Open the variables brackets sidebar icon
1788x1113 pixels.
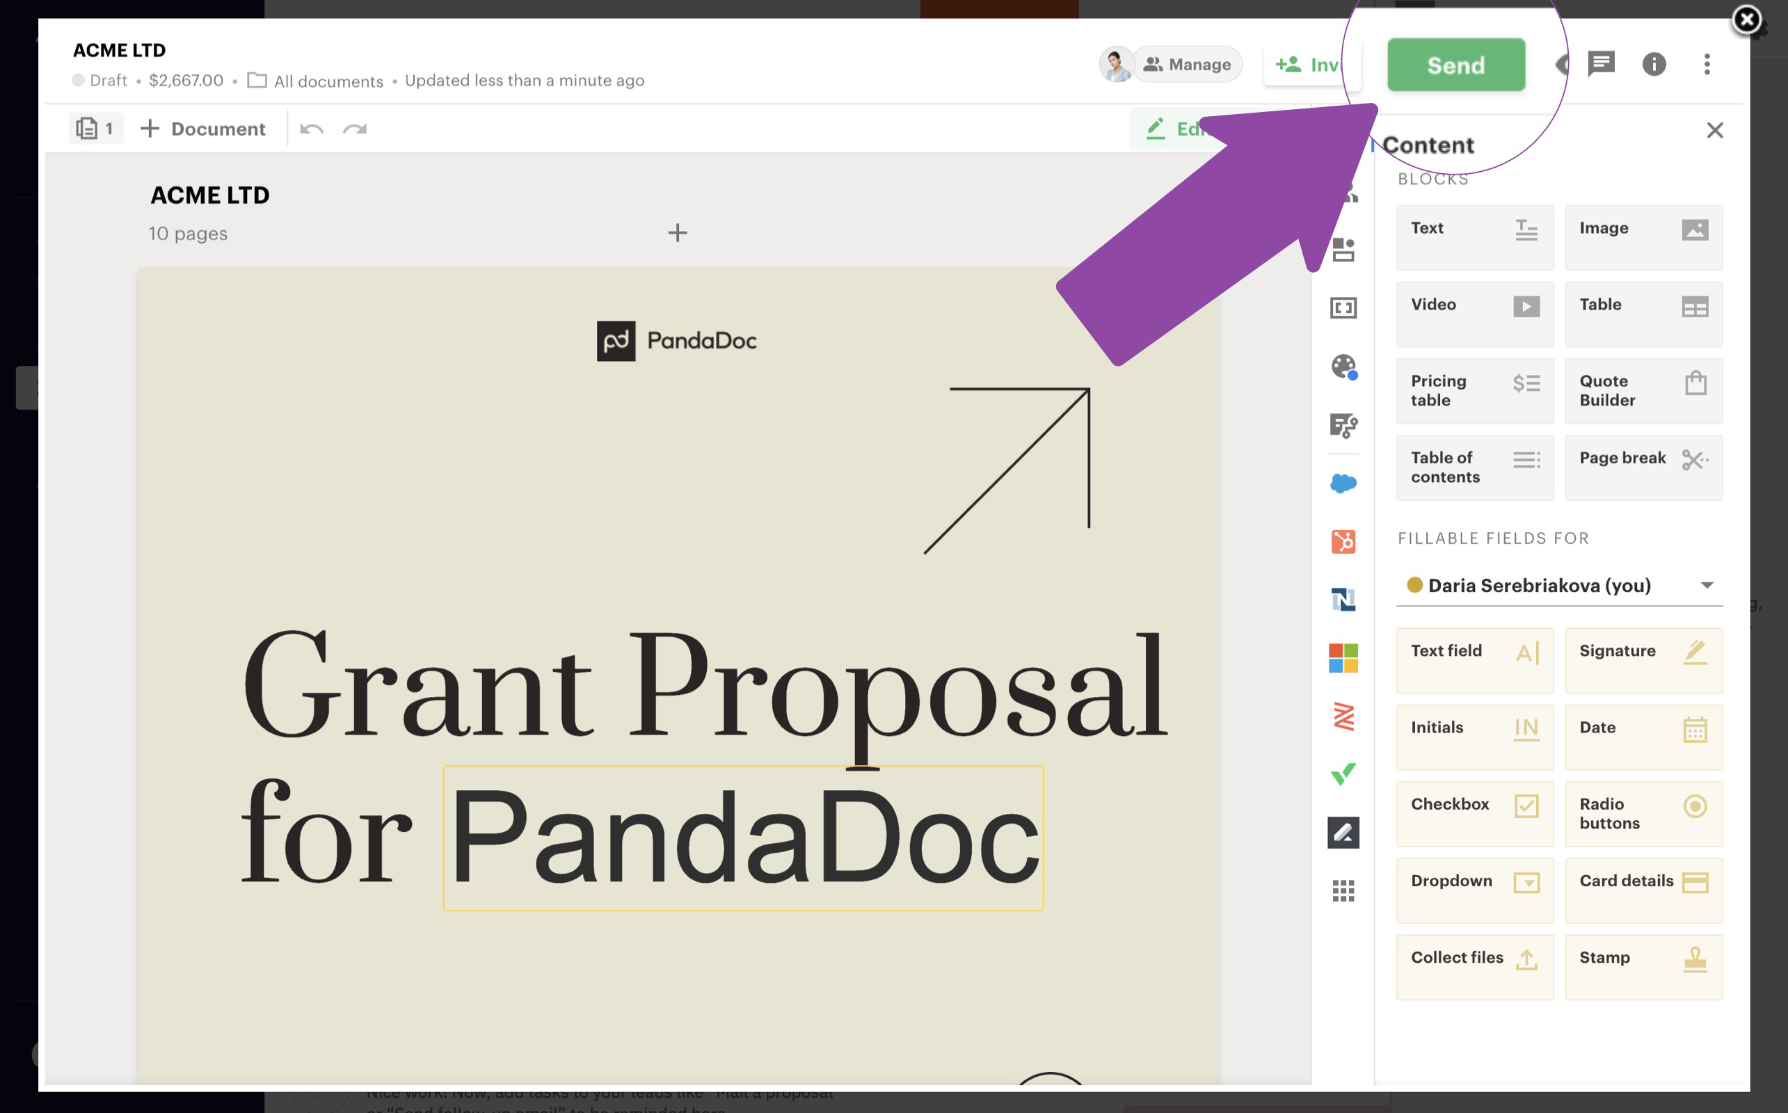(x=1343, y=307)
